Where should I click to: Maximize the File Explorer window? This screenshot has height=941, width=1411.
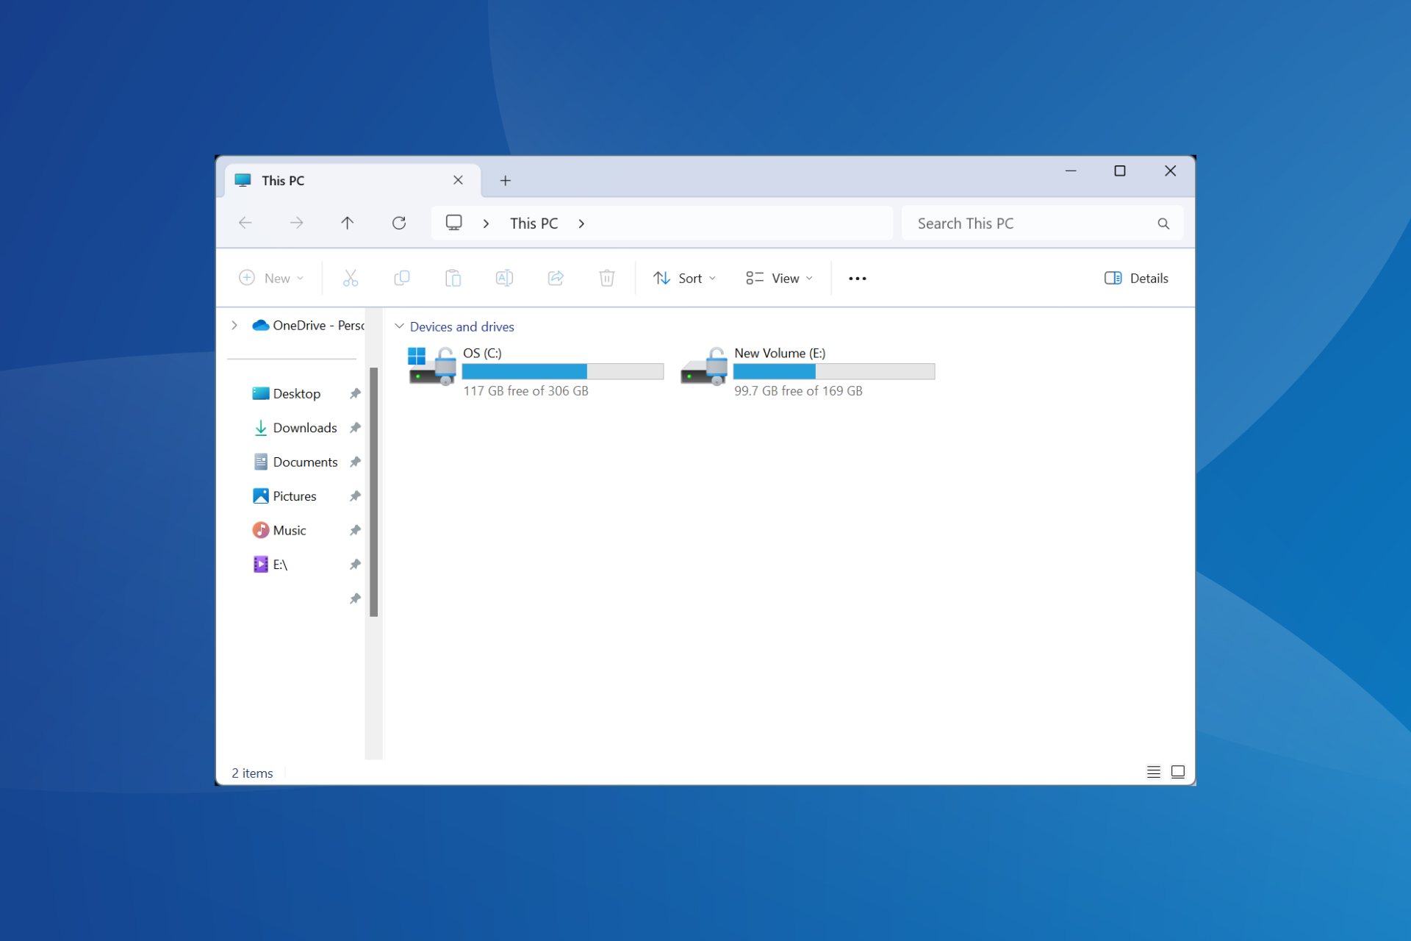pyautogui.click(x=1120, y=171)
